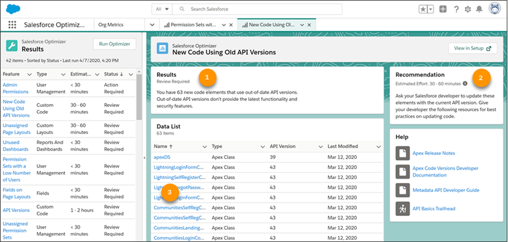Screen dimensions: 508x242
Task: Close the Permission Sets tab
Action: coord(231,25)
